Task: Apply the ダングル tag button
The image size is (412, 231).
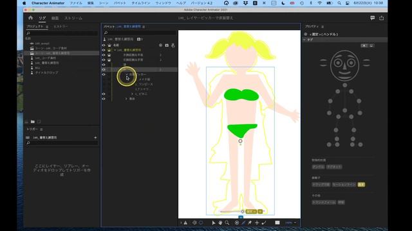Action: point(318,167)
